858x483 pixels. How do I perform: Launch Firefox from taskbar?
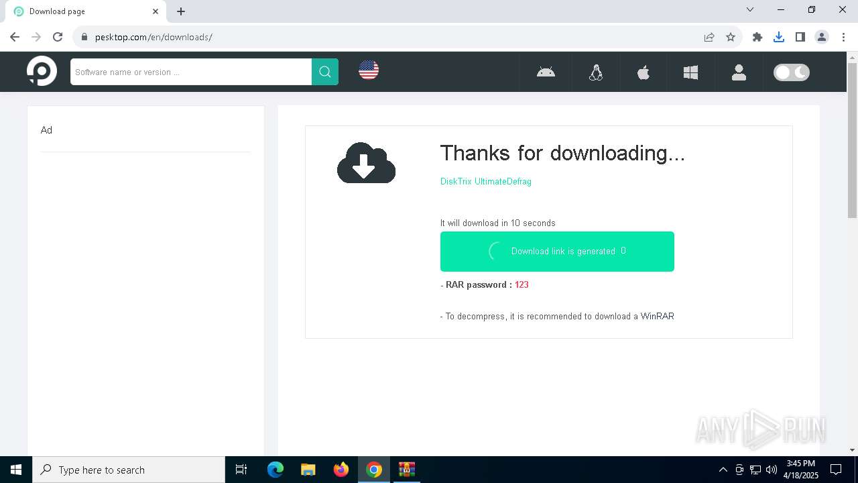pyautogui.click(x=341, y=470)
